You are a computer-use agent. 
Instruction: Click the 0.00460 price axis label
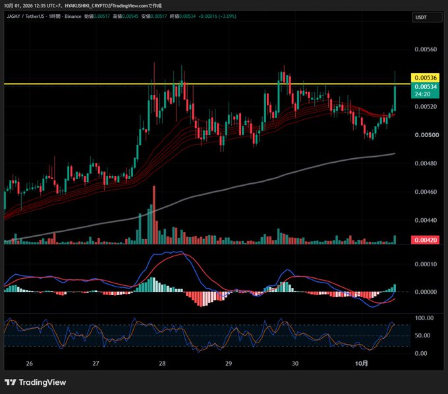point(426,192)
